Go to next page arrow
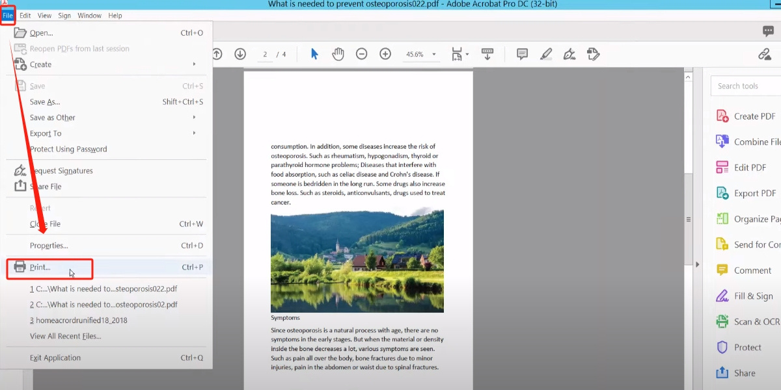 (x=240, y=54)
